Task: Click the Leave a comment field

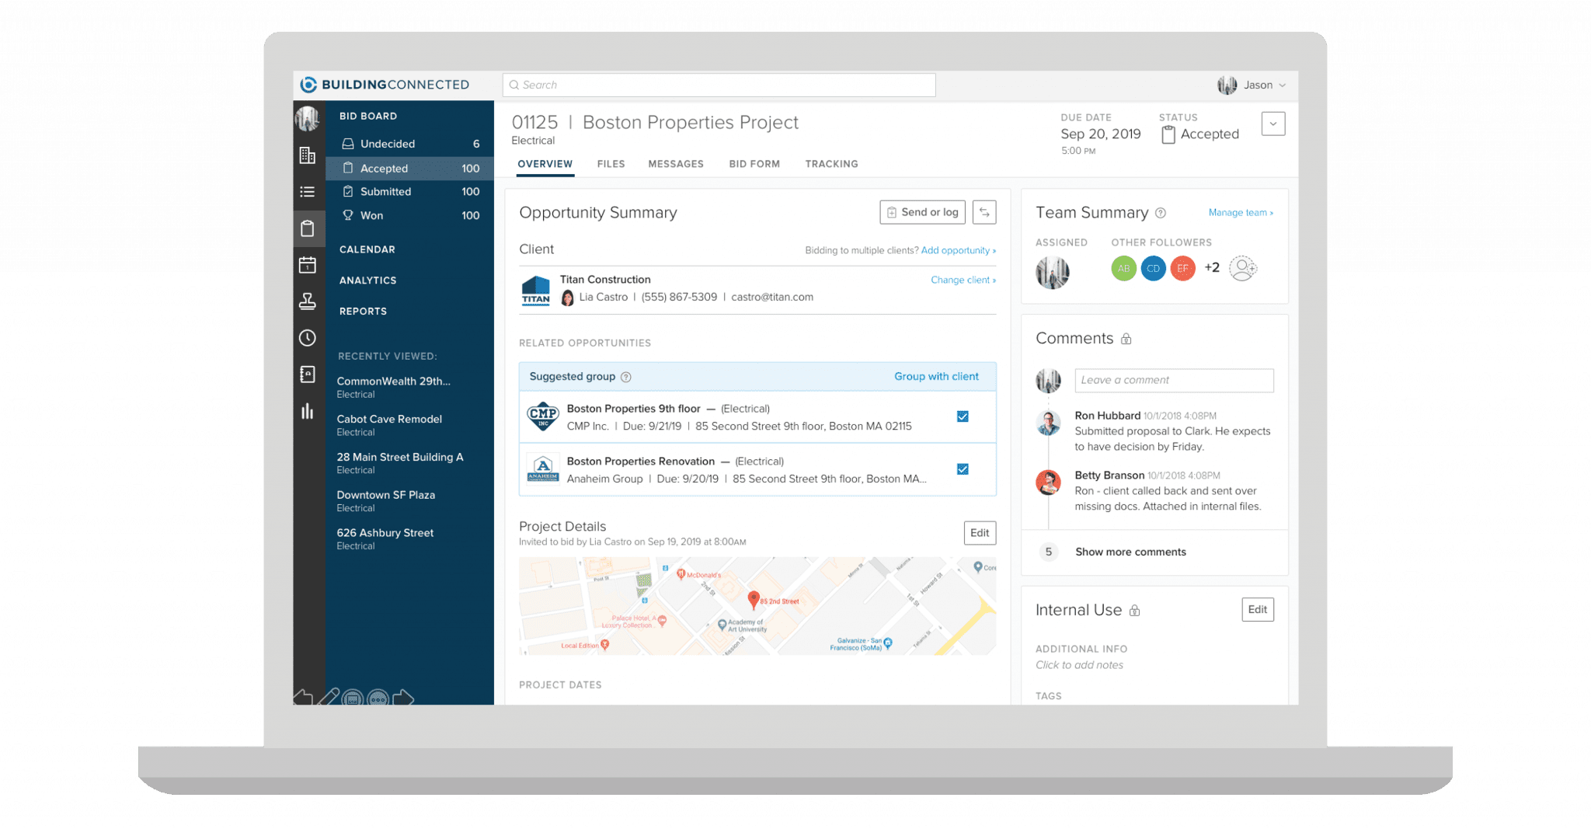Action: click(1174, 380)
